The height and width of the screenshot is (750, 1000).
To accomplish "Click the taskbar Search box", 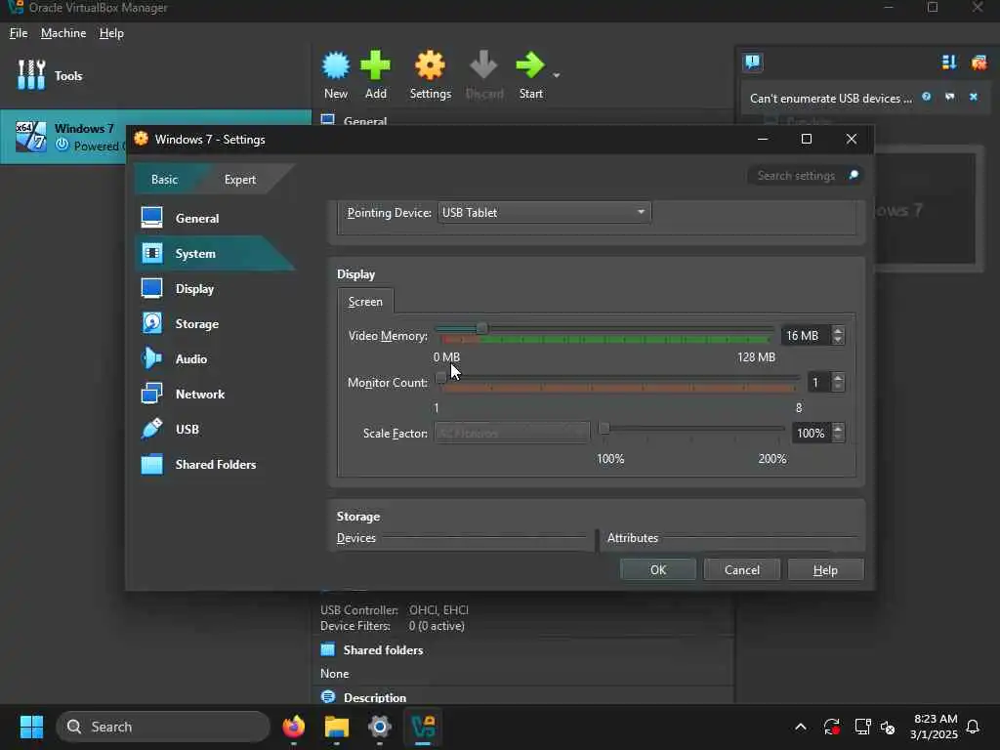I will point(163,727).
